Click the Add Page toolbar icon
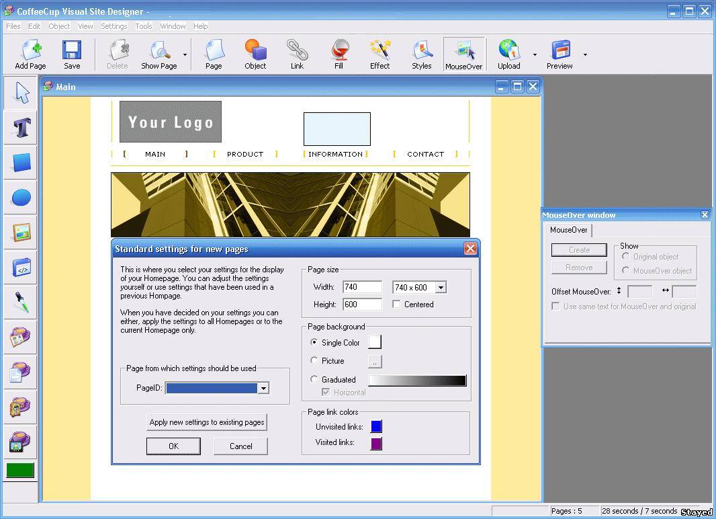The image size is (716, 519). (31, 55)
